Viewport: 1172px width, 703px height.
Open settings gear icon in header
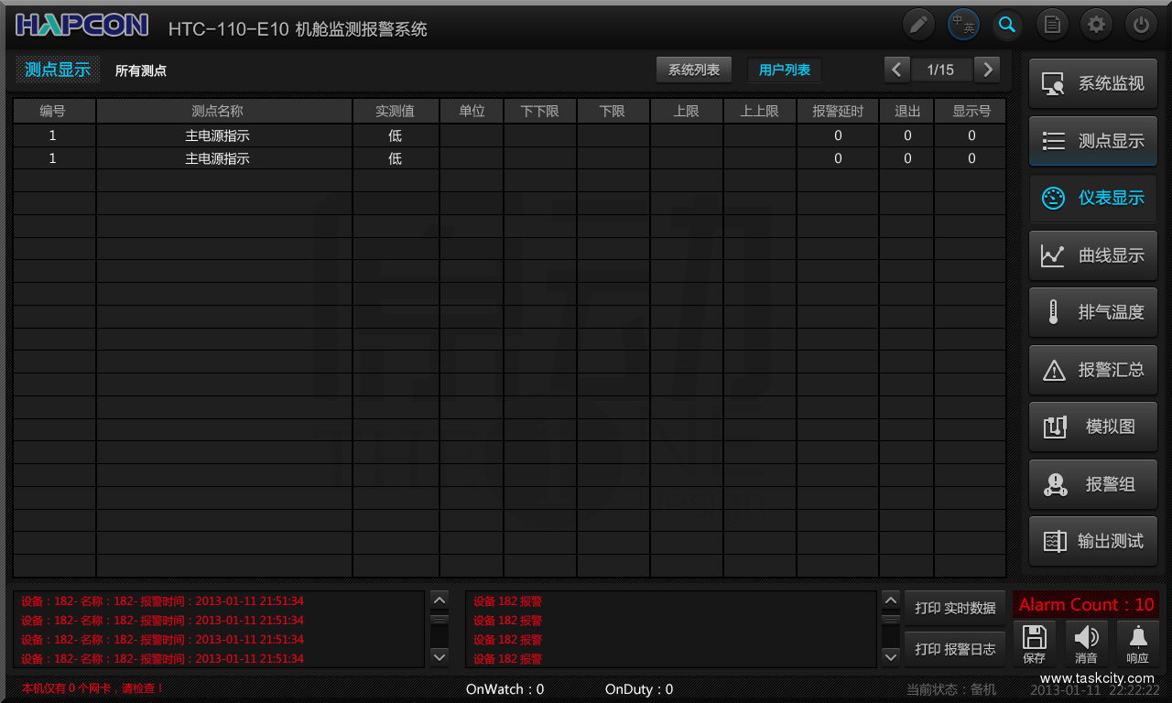1096,25
